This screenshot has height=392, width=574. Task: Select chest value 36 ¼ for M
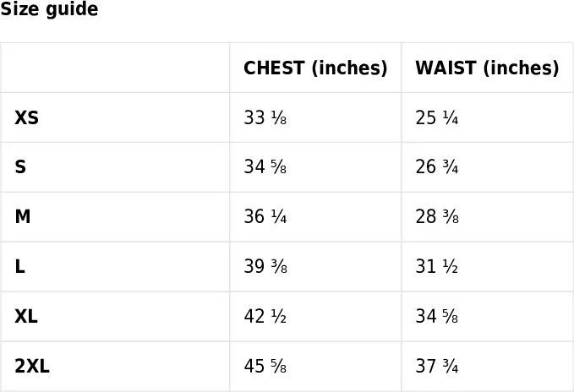(265, 217)
